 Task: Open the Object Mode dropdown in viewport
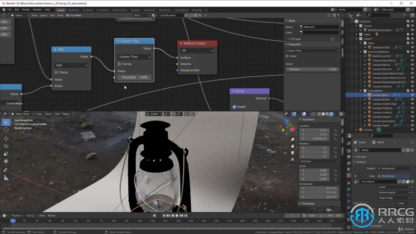(22, 114)
